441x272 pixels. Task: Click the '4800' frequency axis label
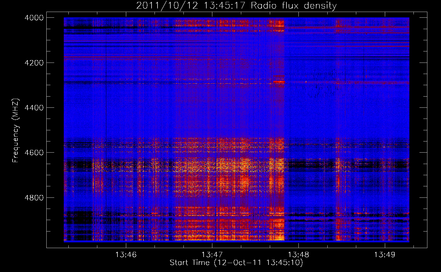pos(34,198)
